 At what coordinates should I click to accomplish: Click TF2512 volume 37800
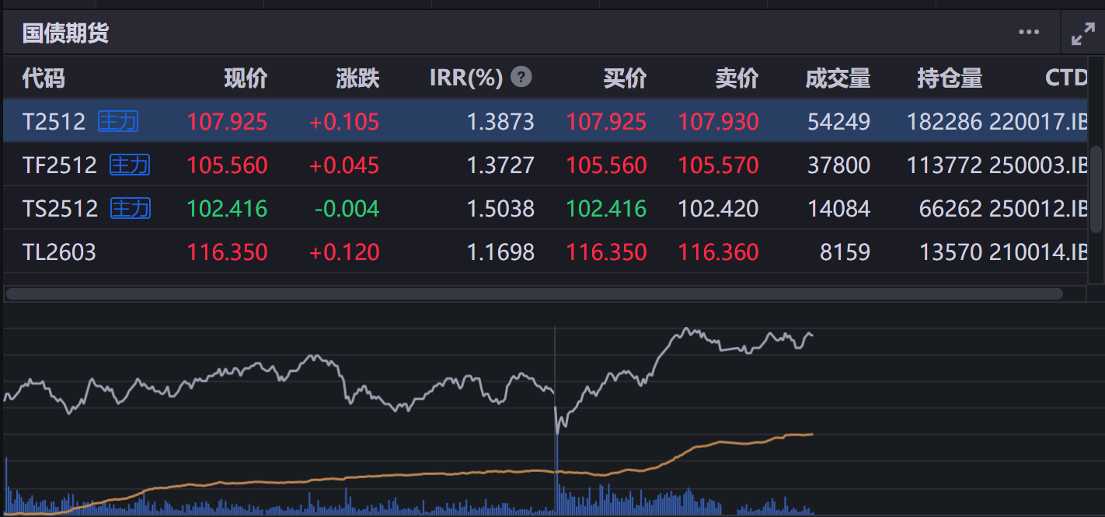point(839,165)
